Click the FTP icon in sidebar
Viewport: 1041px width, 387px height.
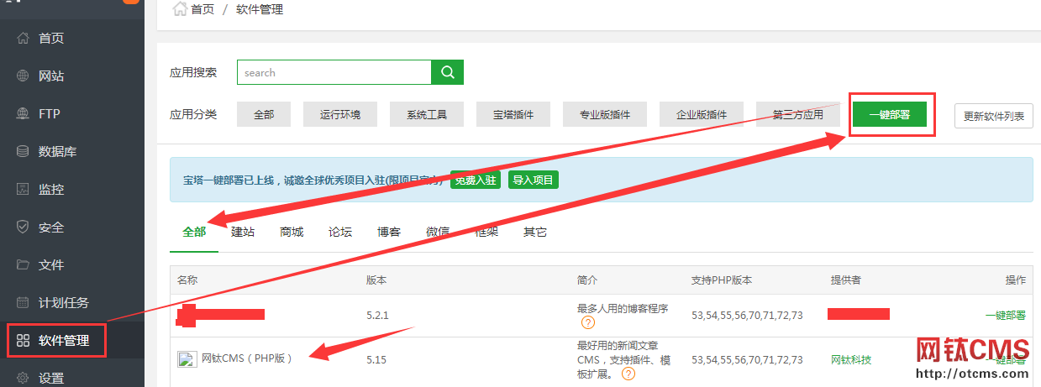pos(24,114)
